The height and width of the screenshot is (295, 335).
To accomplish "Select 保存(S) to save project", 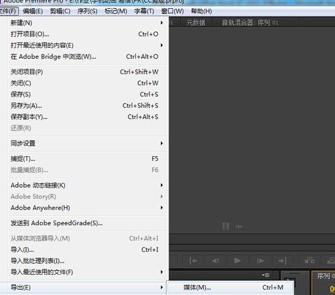I will pos(87,95).
